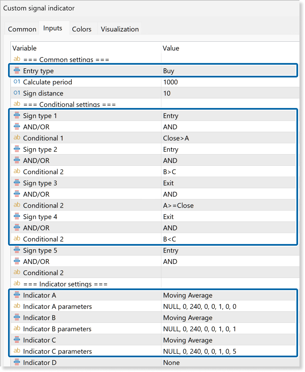Open the Colors tab
305x372 pixels.
[82, 29]
